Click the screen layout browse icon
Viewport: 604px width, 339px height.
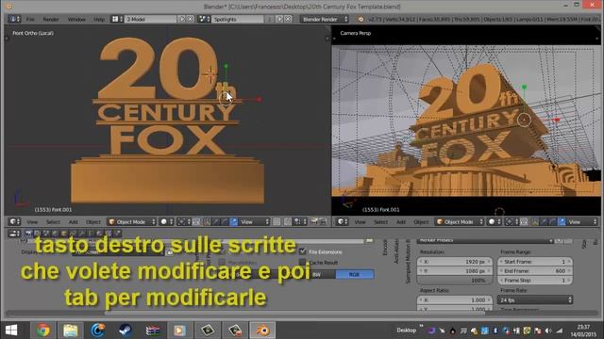point(116,19)
